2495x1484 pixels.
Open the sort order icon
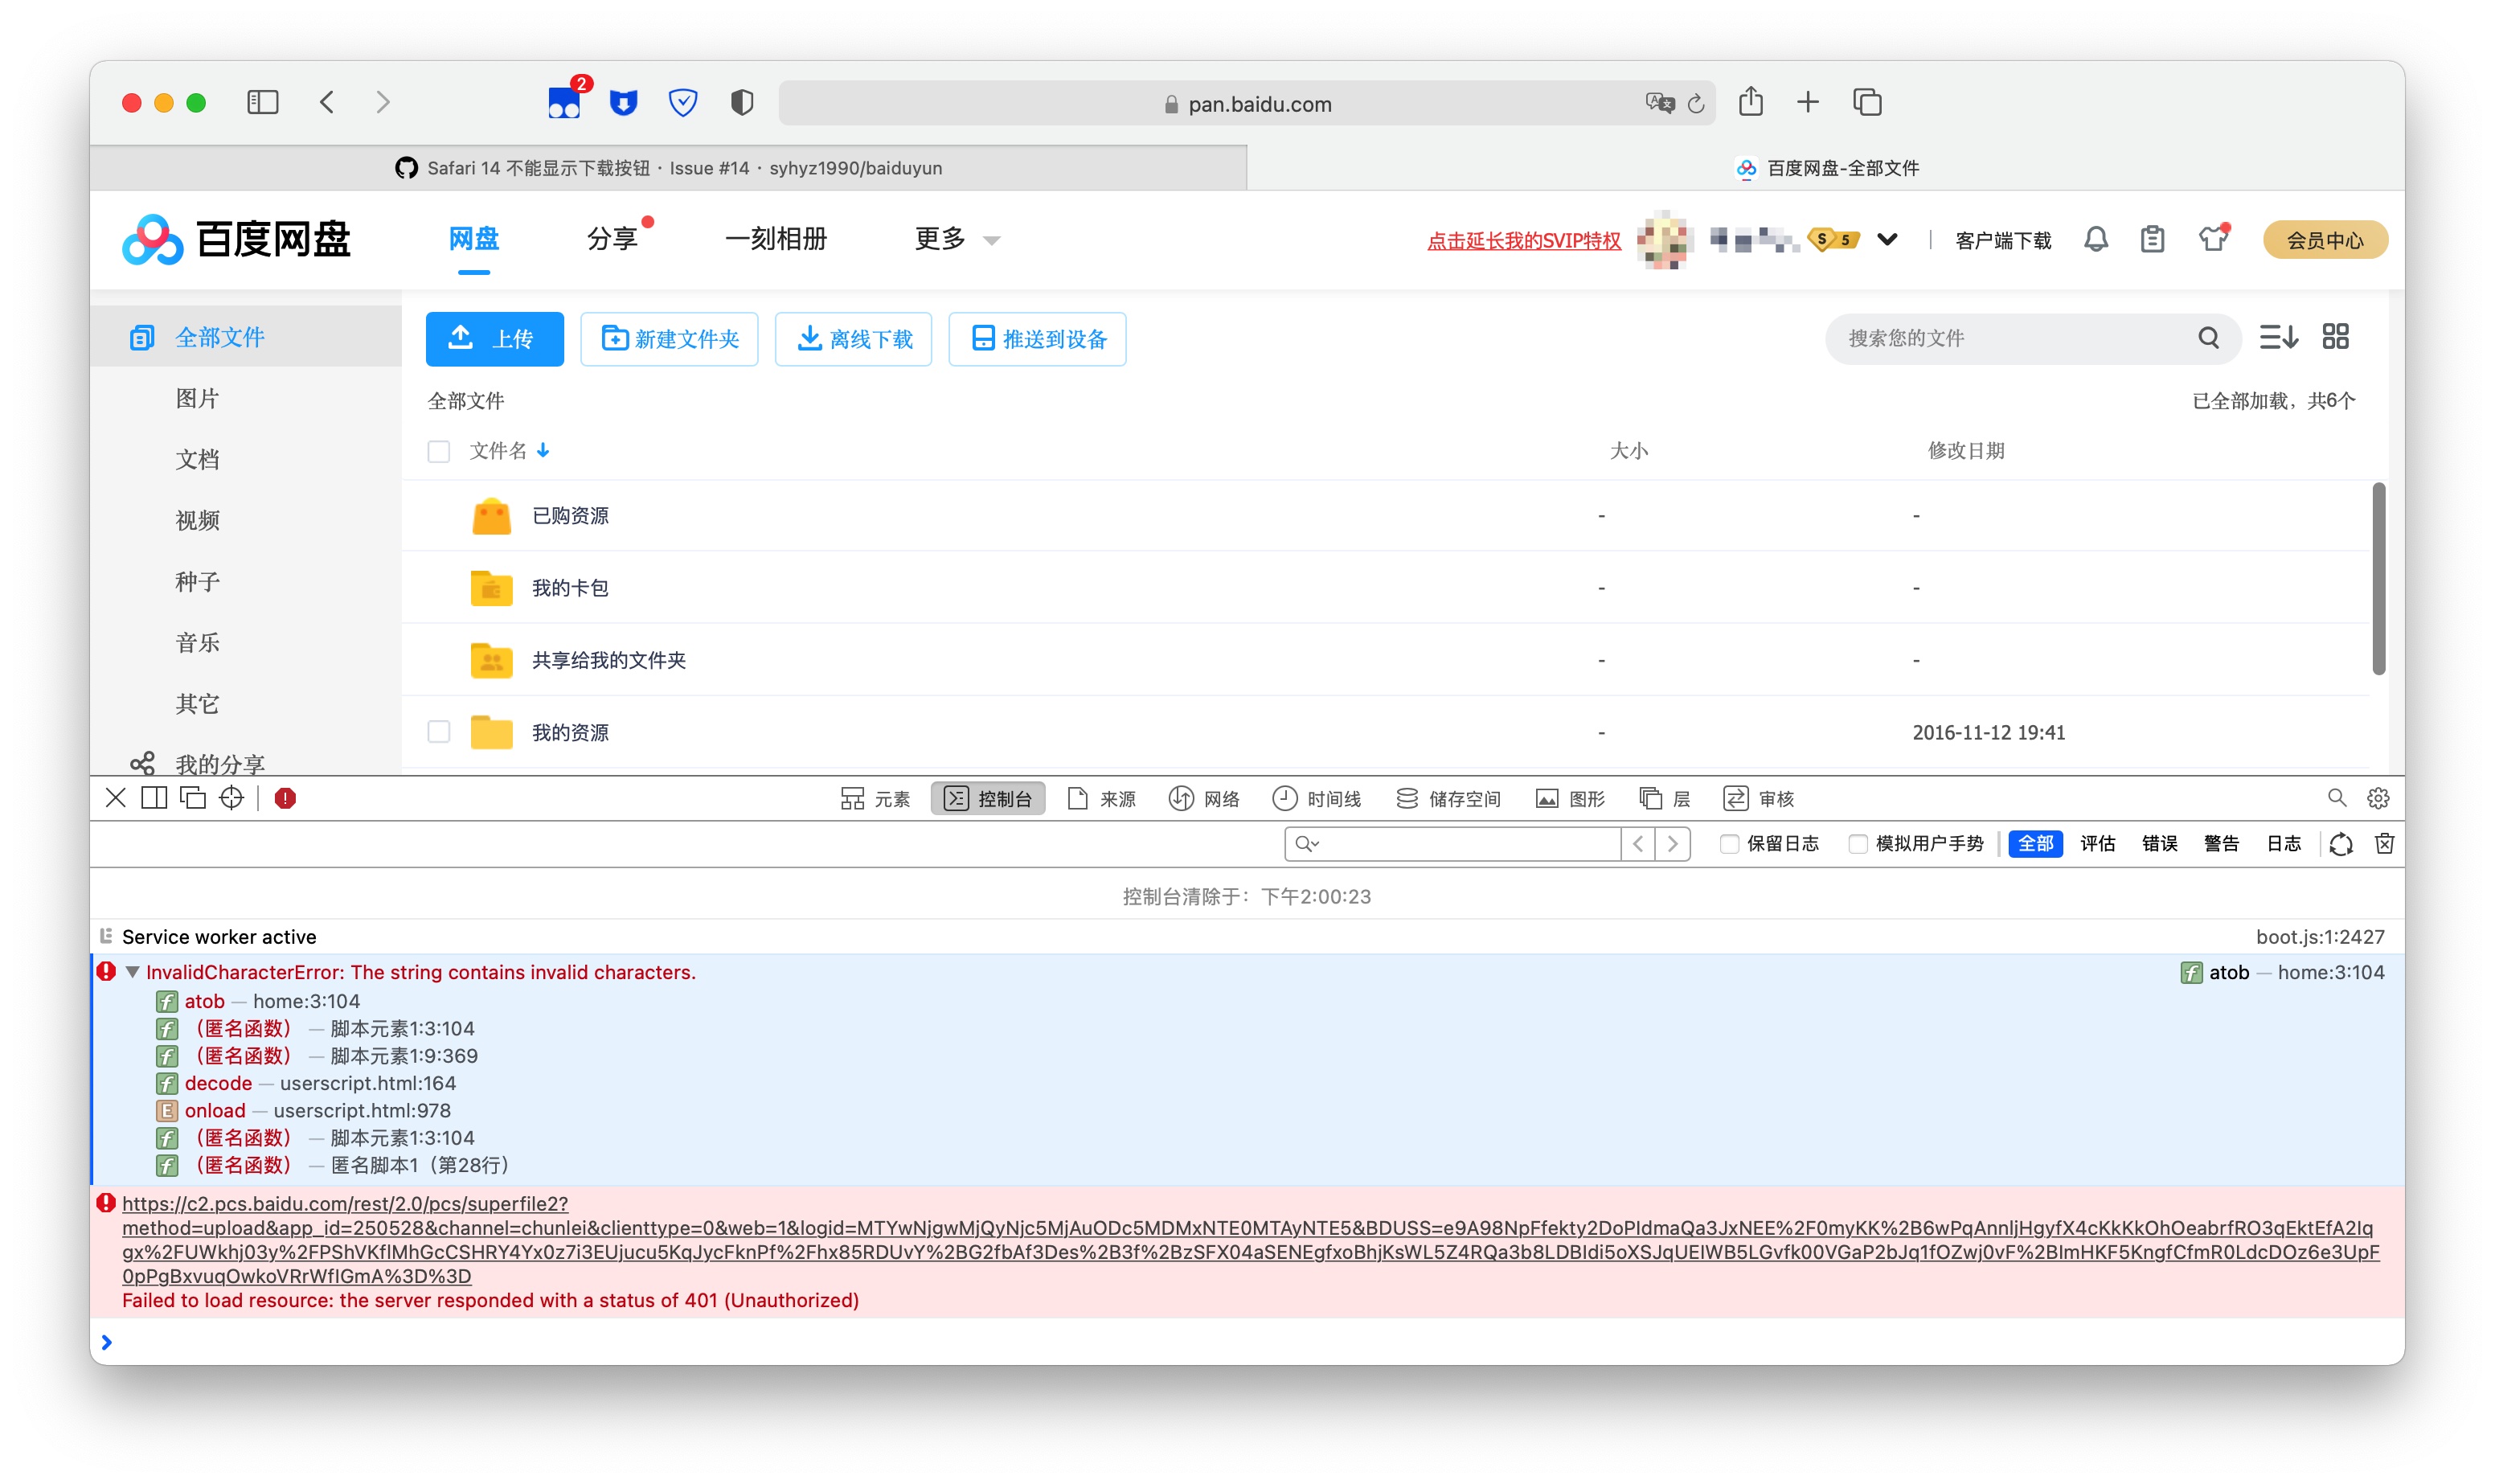coord(2278,337)
